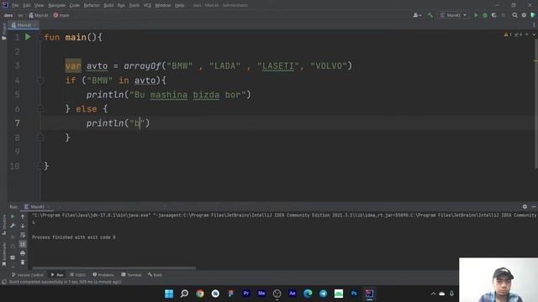The image size is (538, 302).
Task: Open Run panel options gear icon
Action: click(525, 206)
